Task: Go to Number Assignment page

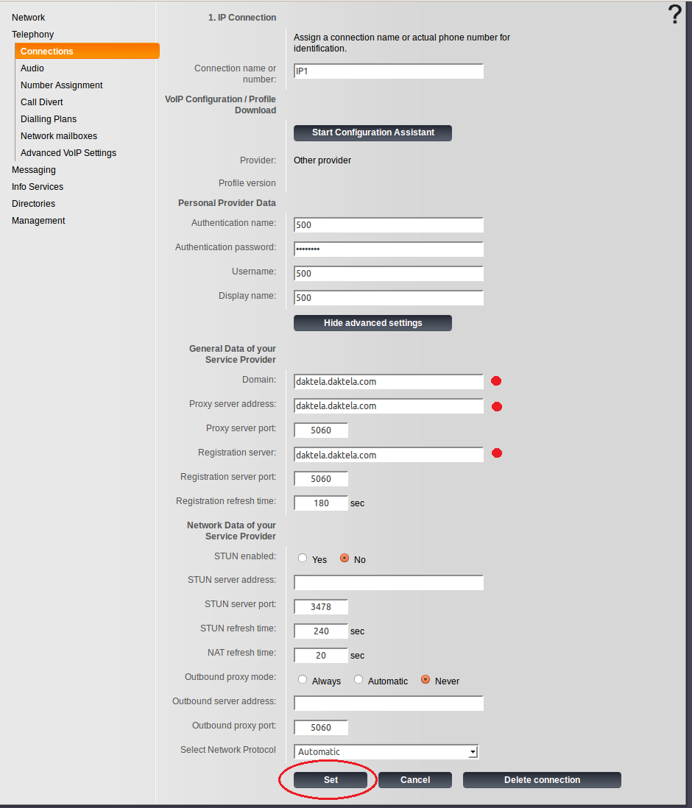Action: [61, 85]
